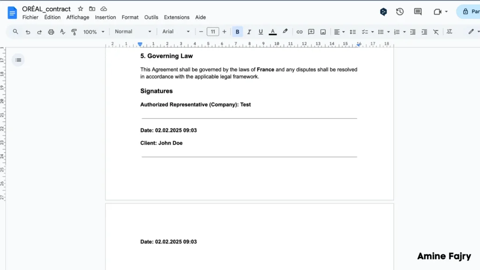Click the Partager share button
480x270 pixels.
pos(468,12)
